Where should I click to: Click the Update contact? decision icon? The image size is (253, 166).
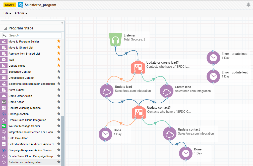139,112
